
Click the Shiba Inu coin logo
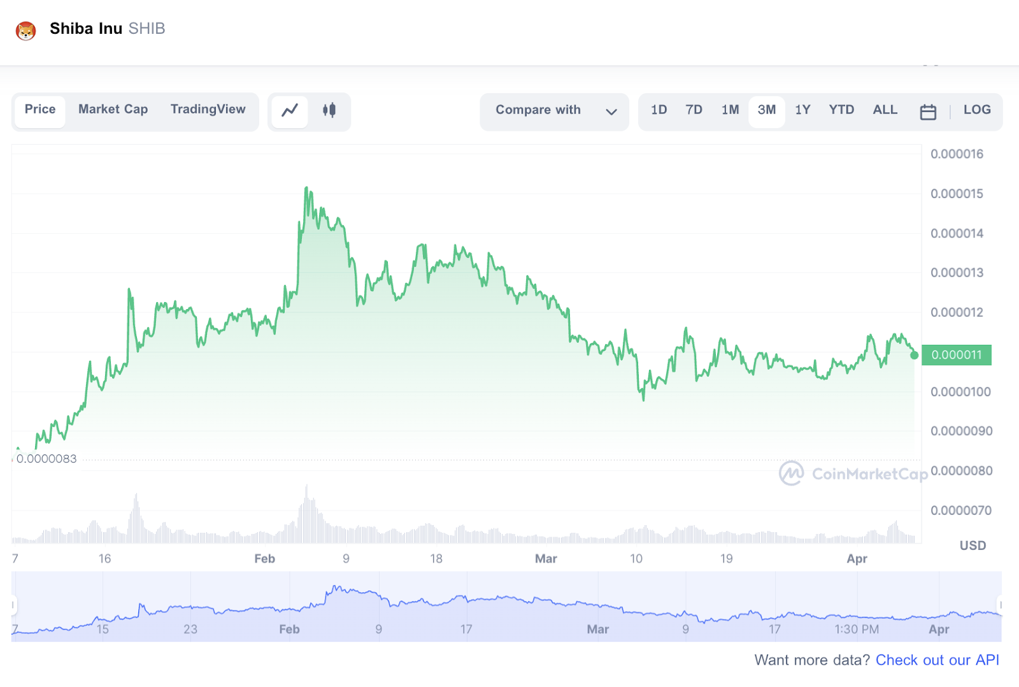tap(26, 30)
